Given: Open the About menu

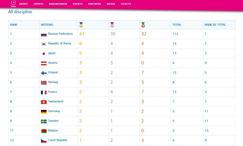Looking at the screenshot, I should click(23, 4).
